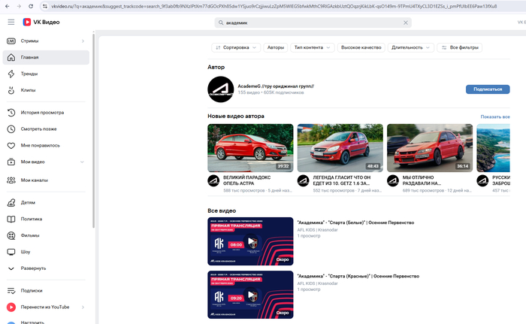The height and width of the screenshot is (324, 526).
Task: Open the Длительность dropdown
Action: (x=410, y=47)
